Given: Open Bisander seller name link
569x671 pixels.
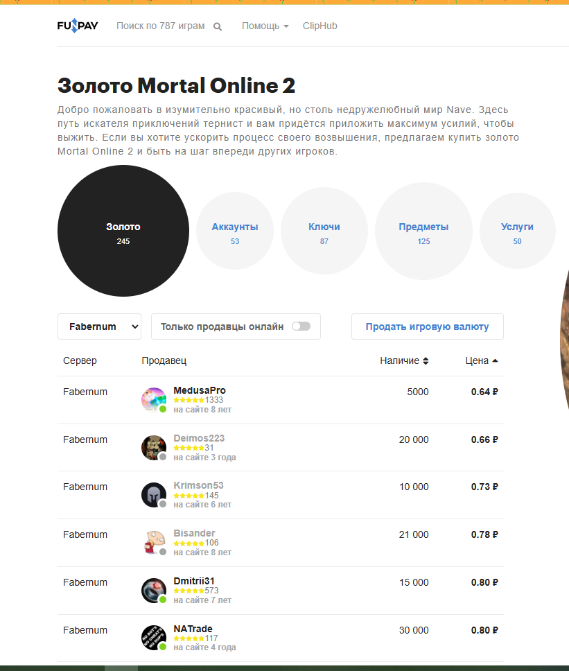Looking at the screenshot, I should (x=194, y=533).
